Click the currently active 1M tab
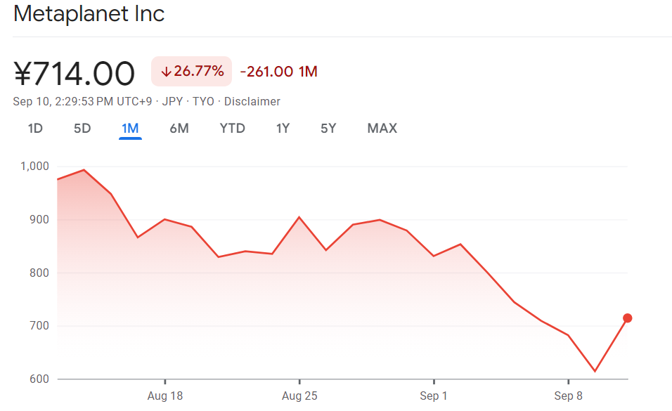Viewport: 672px width, 411px height. tap(129, 129)
